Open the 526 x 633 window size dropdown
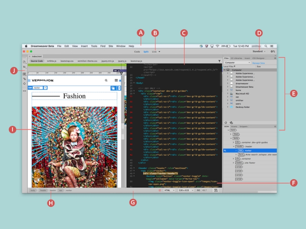This screenshot has width=306, height=229. click(x=186, y=190)
